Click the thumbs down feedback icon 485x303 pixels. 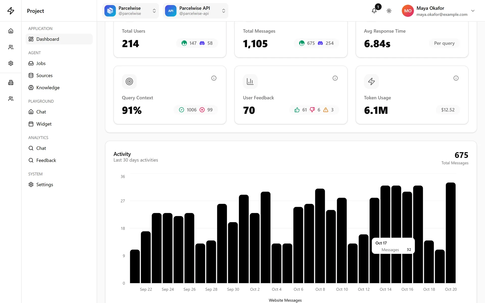[312, 110]
